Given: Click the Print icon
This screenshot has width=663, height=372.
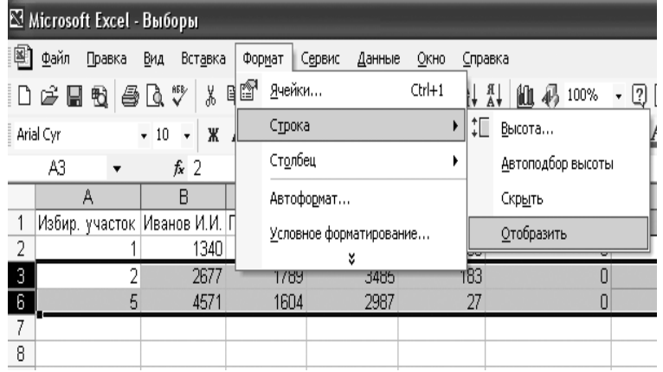Looking at the screenshot, I should (130, 95).
